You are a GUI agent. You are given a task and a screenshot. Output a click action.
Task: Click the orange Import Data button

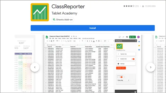pyautogui.click(x=121, y=68)
